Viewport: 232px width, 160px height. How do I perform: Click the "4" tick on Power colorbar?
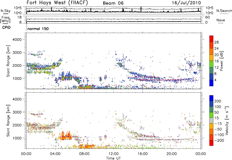coord(215,80)
